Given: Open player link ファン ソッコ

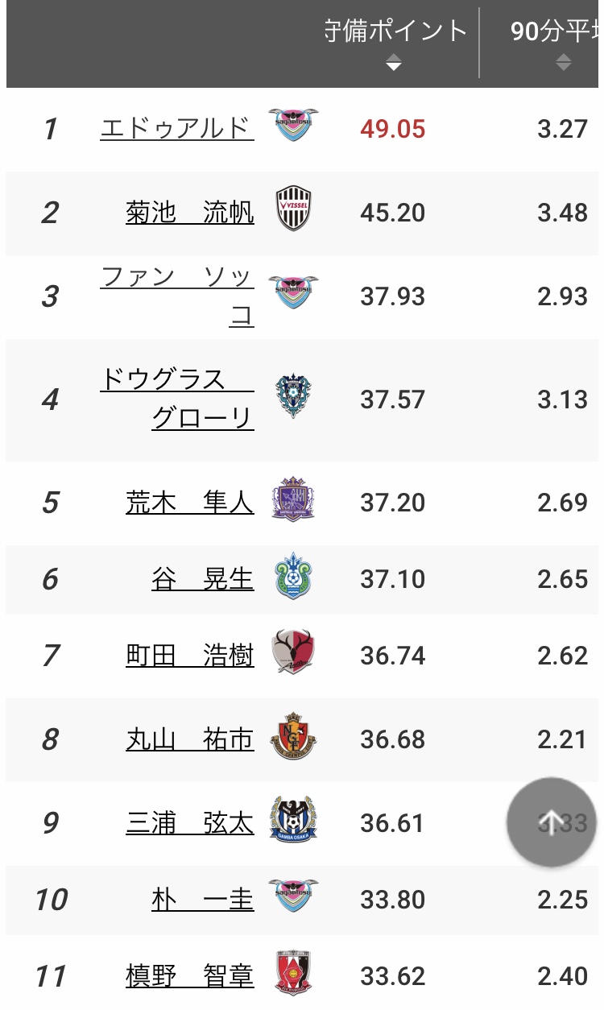Looking at the screenshot, I should (x=177, y=296).
